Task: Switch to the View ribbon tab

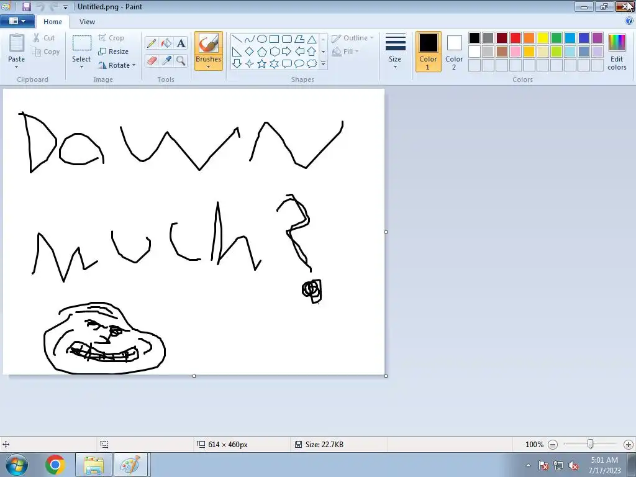Action: click(x=87, y=22)
